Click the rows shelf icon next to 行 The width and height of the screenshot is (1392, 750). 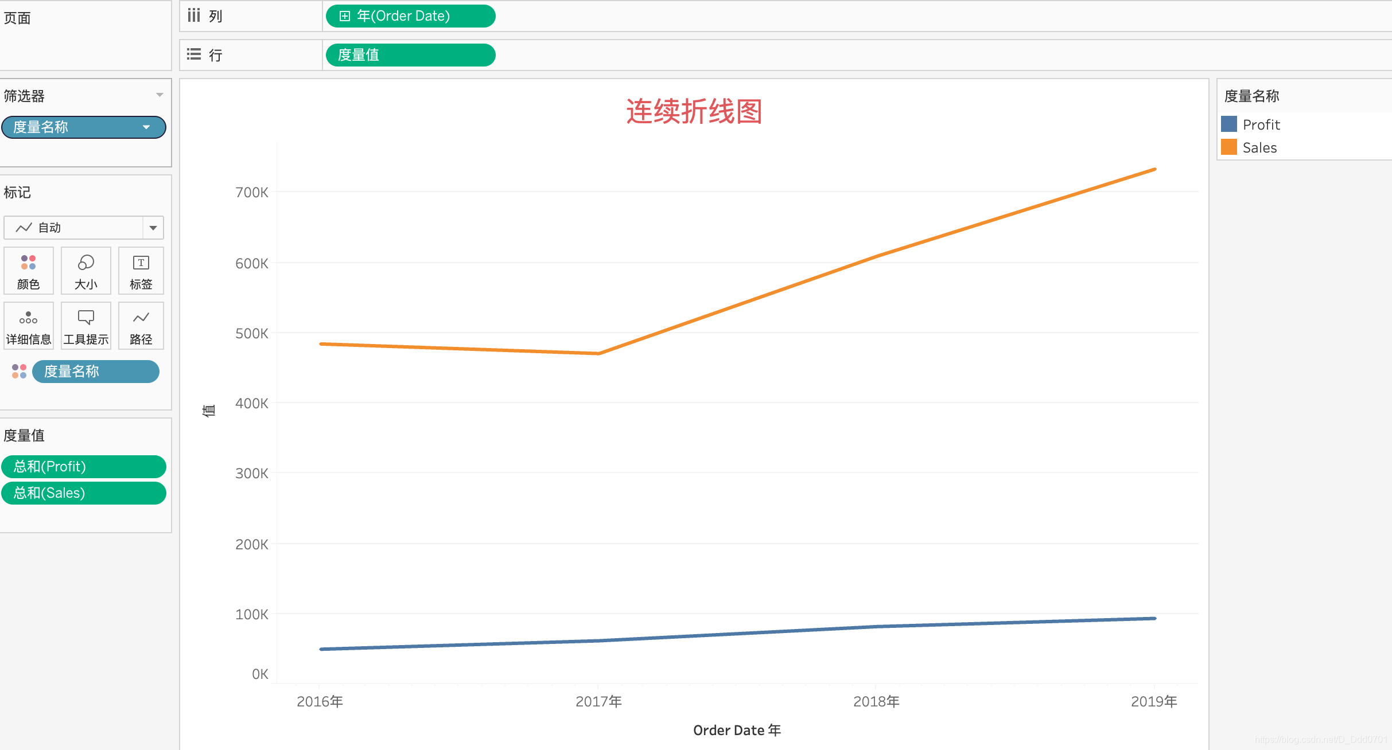194,54
